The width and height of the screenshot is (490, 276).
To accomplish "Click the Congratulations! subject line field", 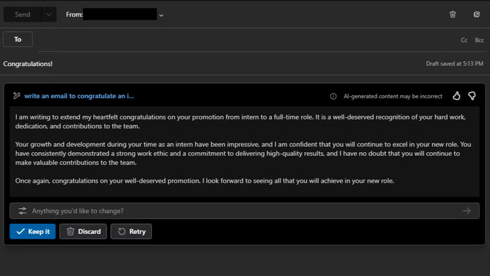I will [x=184, y=63].
